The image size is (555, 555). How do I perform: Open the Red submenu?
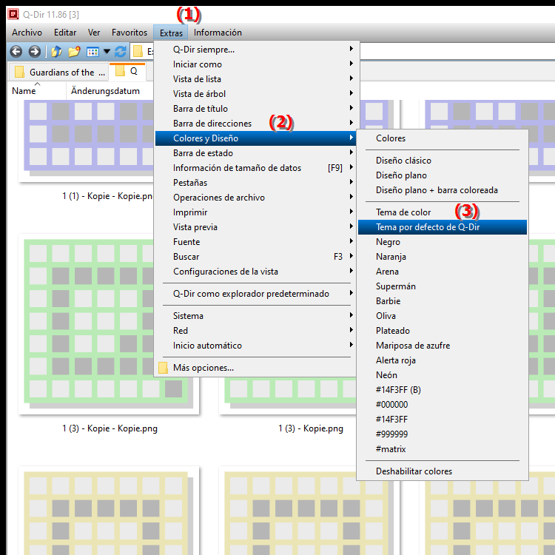pos(255,331)
